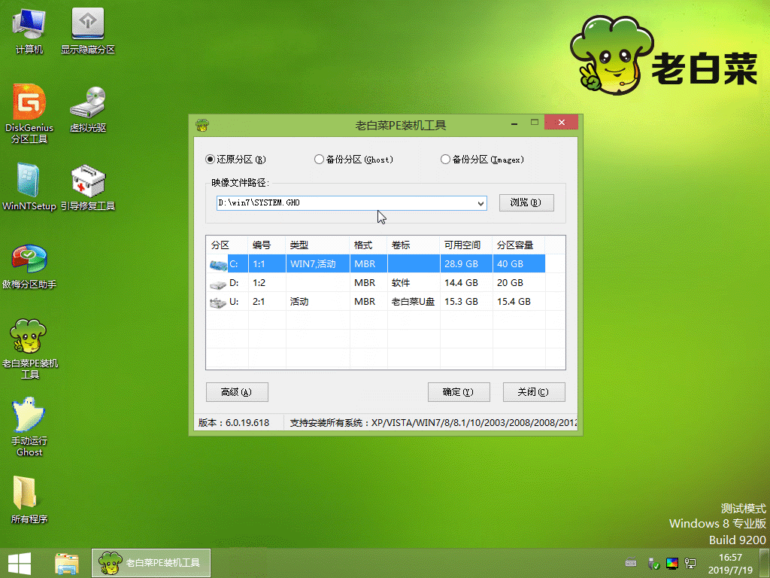770x578 pixels.
Task: Sort by the 分区 column header
Action: click(x=227, y=245)
